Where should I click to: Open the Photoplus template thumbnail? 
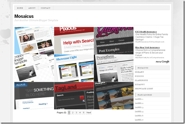click(114, 96)
